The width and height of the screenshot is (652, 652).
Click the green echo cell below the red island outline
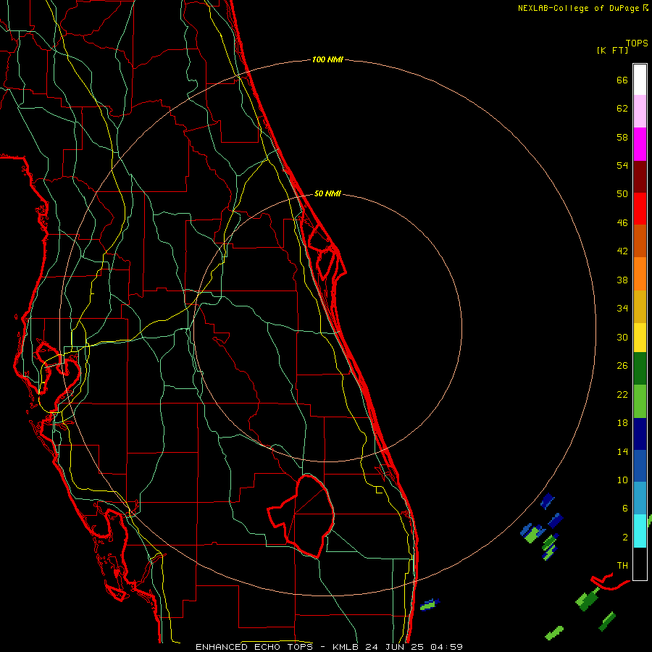[x=588, y=599]
